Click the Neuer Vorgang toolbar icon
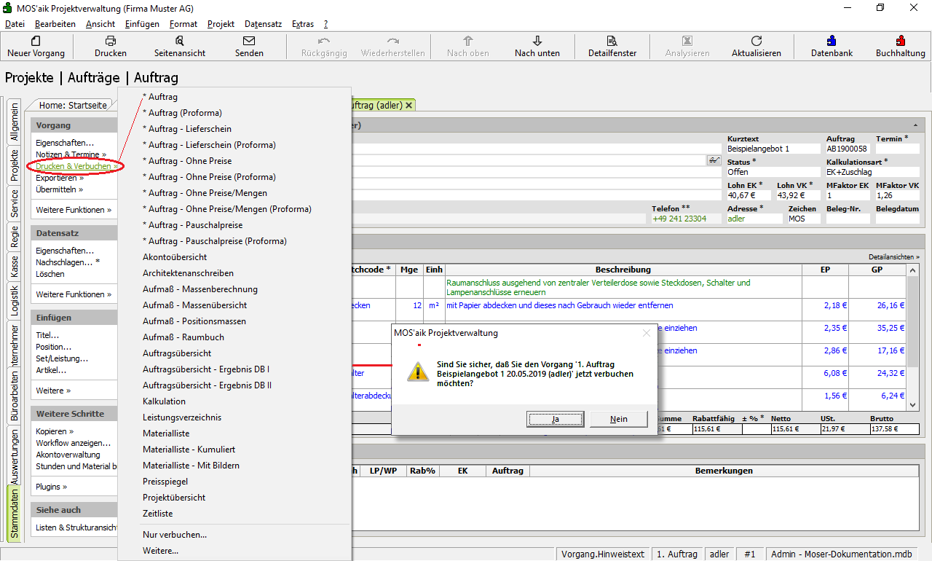 tap(36, 42)
